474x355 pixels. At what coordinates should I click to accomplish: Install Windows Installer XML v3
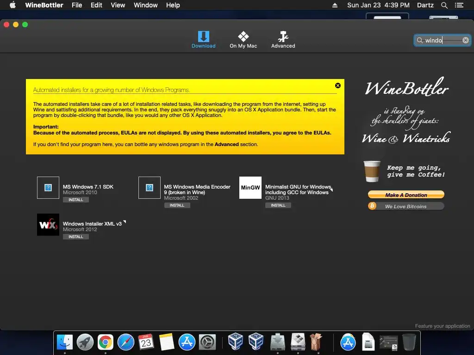76,237
